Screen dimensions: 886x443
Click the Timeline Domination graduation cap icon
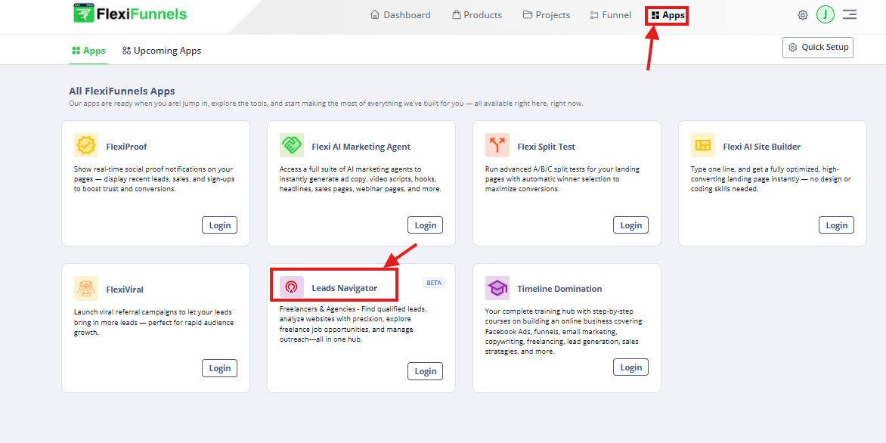(497, 288)
